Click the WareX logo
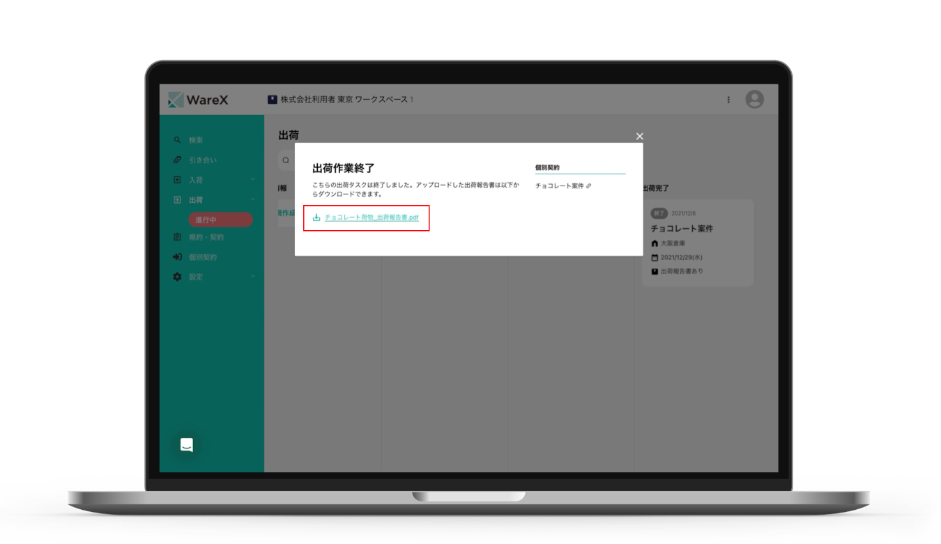The image size is (941, 544). [x=199, y=100]
